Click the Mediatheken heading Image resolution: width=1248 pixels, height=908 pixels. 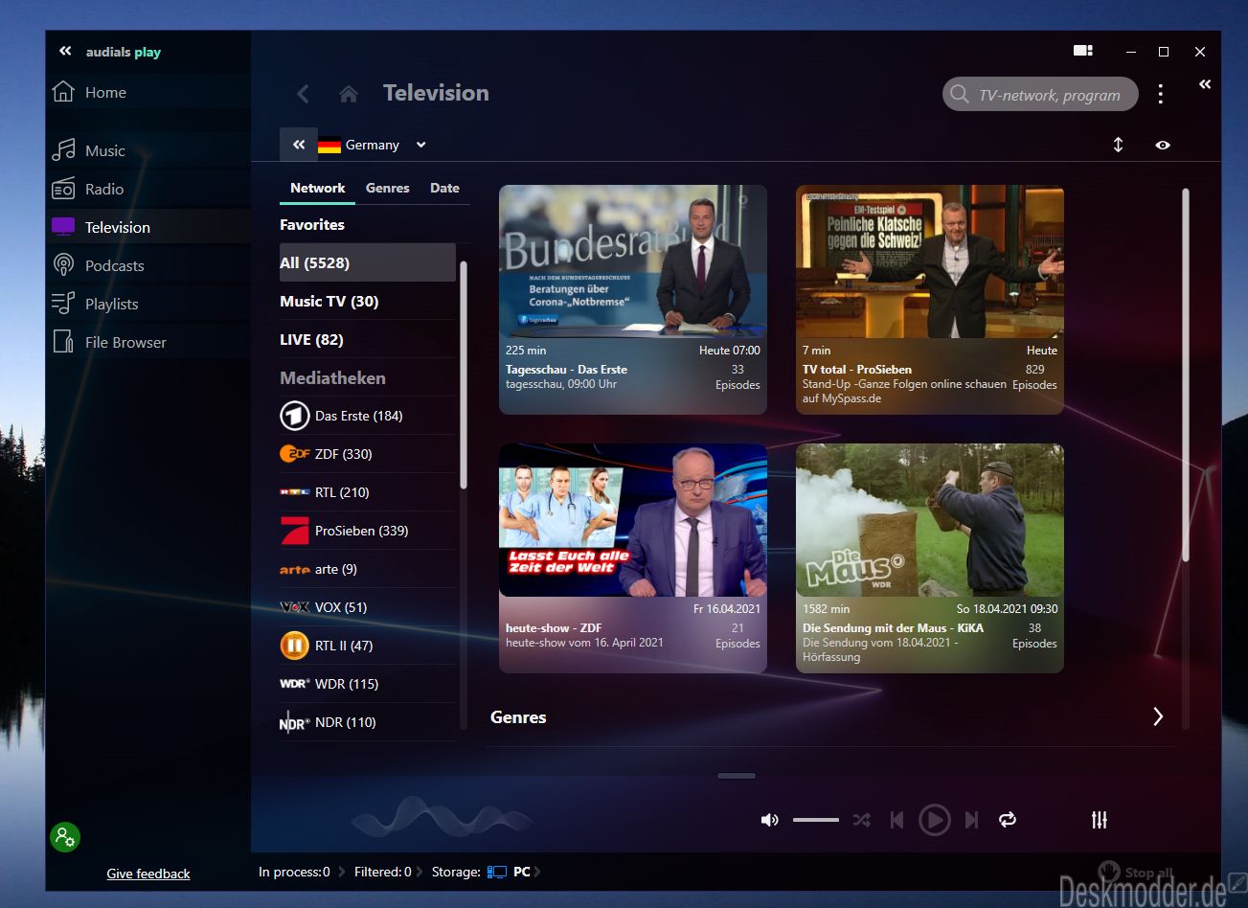(332, 377)
